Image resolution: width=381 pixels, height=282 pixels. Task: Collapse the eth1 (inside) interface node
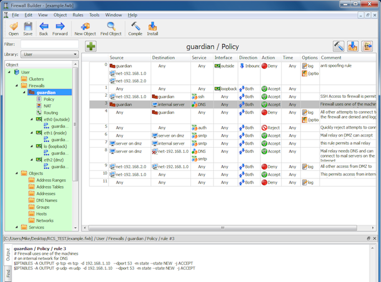pyautogui.click(x=32, y=133)
